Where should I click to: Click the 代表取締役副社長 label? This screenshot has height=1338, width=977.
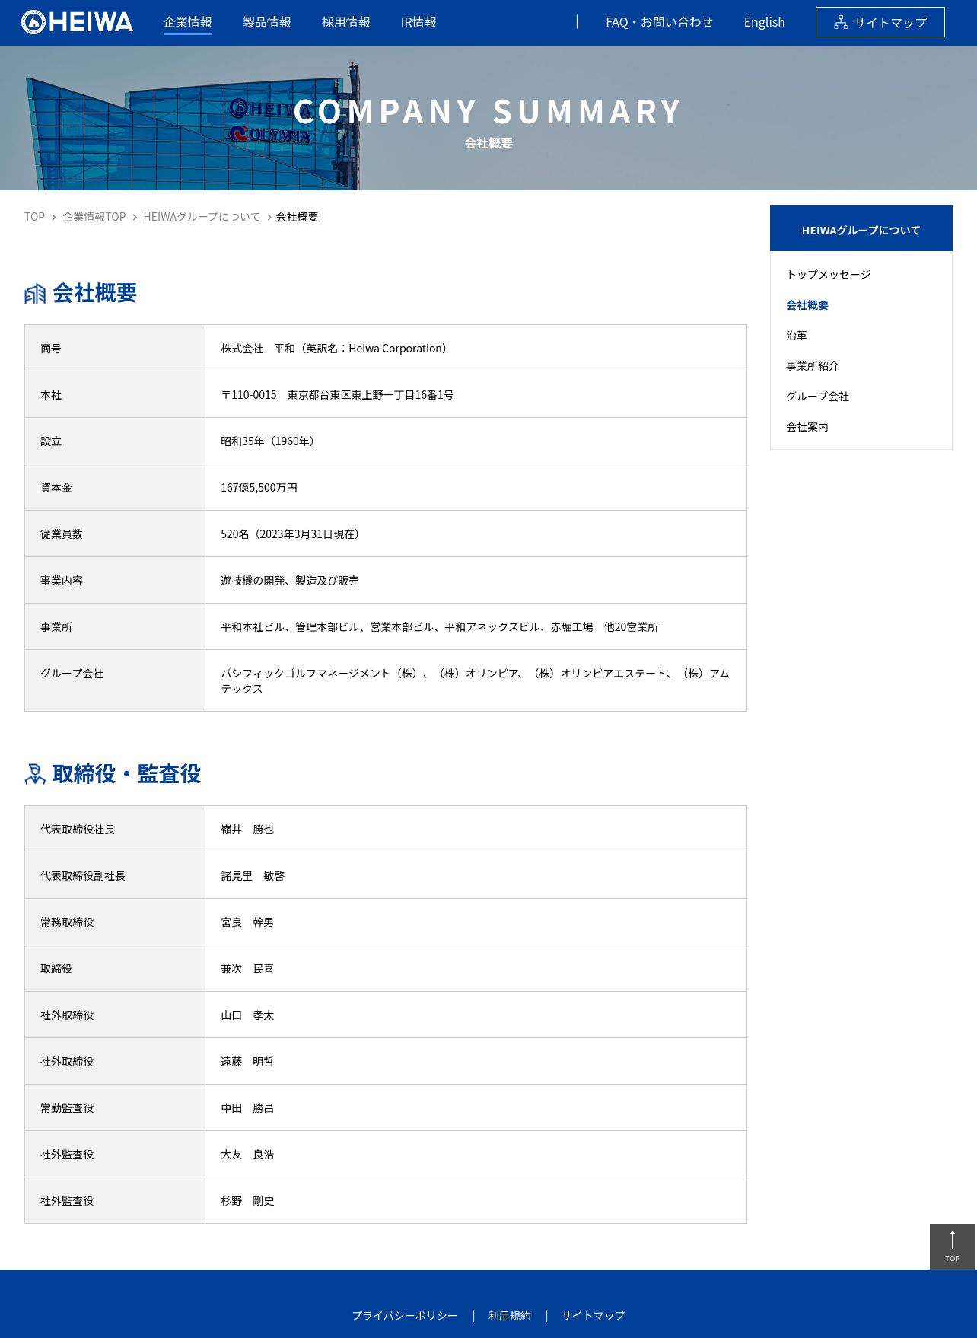(83, 876)
